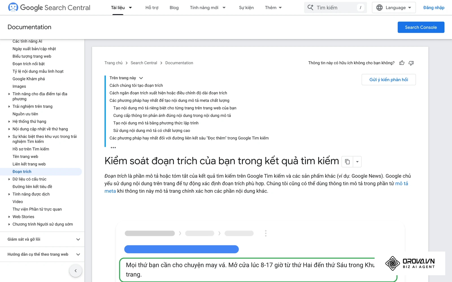
Task: Expand the Web Stories tree item
Action: point(9,217)
